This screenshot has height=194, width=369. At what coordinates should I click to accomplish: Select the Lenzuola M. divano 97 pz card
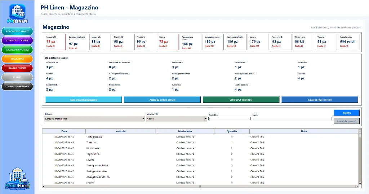77,42
